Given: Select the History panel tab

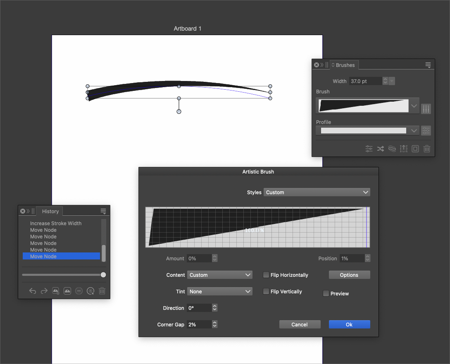Looking at the screenshot, I should pos(50,212).
